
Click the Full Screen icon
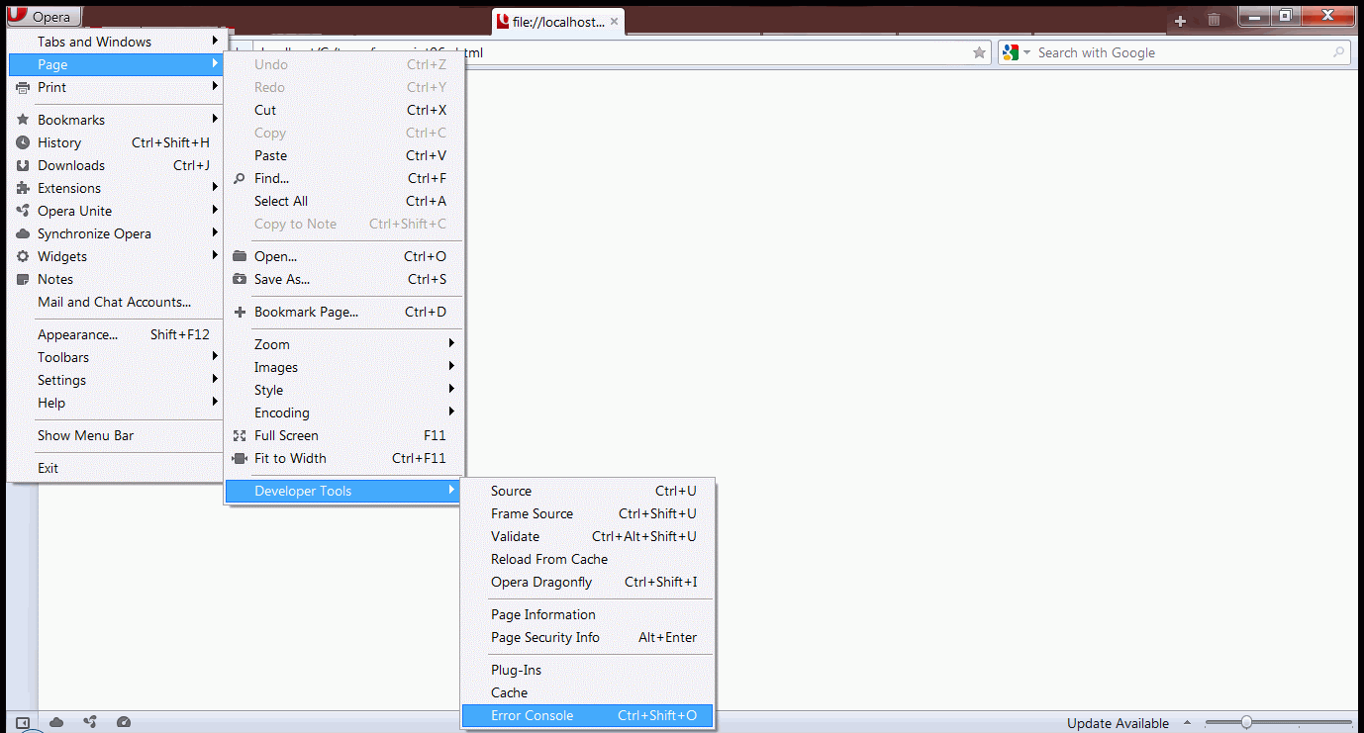point(239,435)
